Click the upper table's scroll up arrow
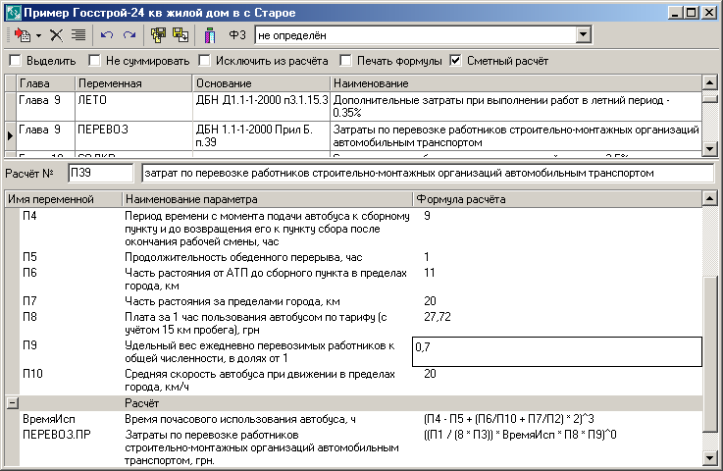This screenshot has height=471, width=723. pos(709,83)
